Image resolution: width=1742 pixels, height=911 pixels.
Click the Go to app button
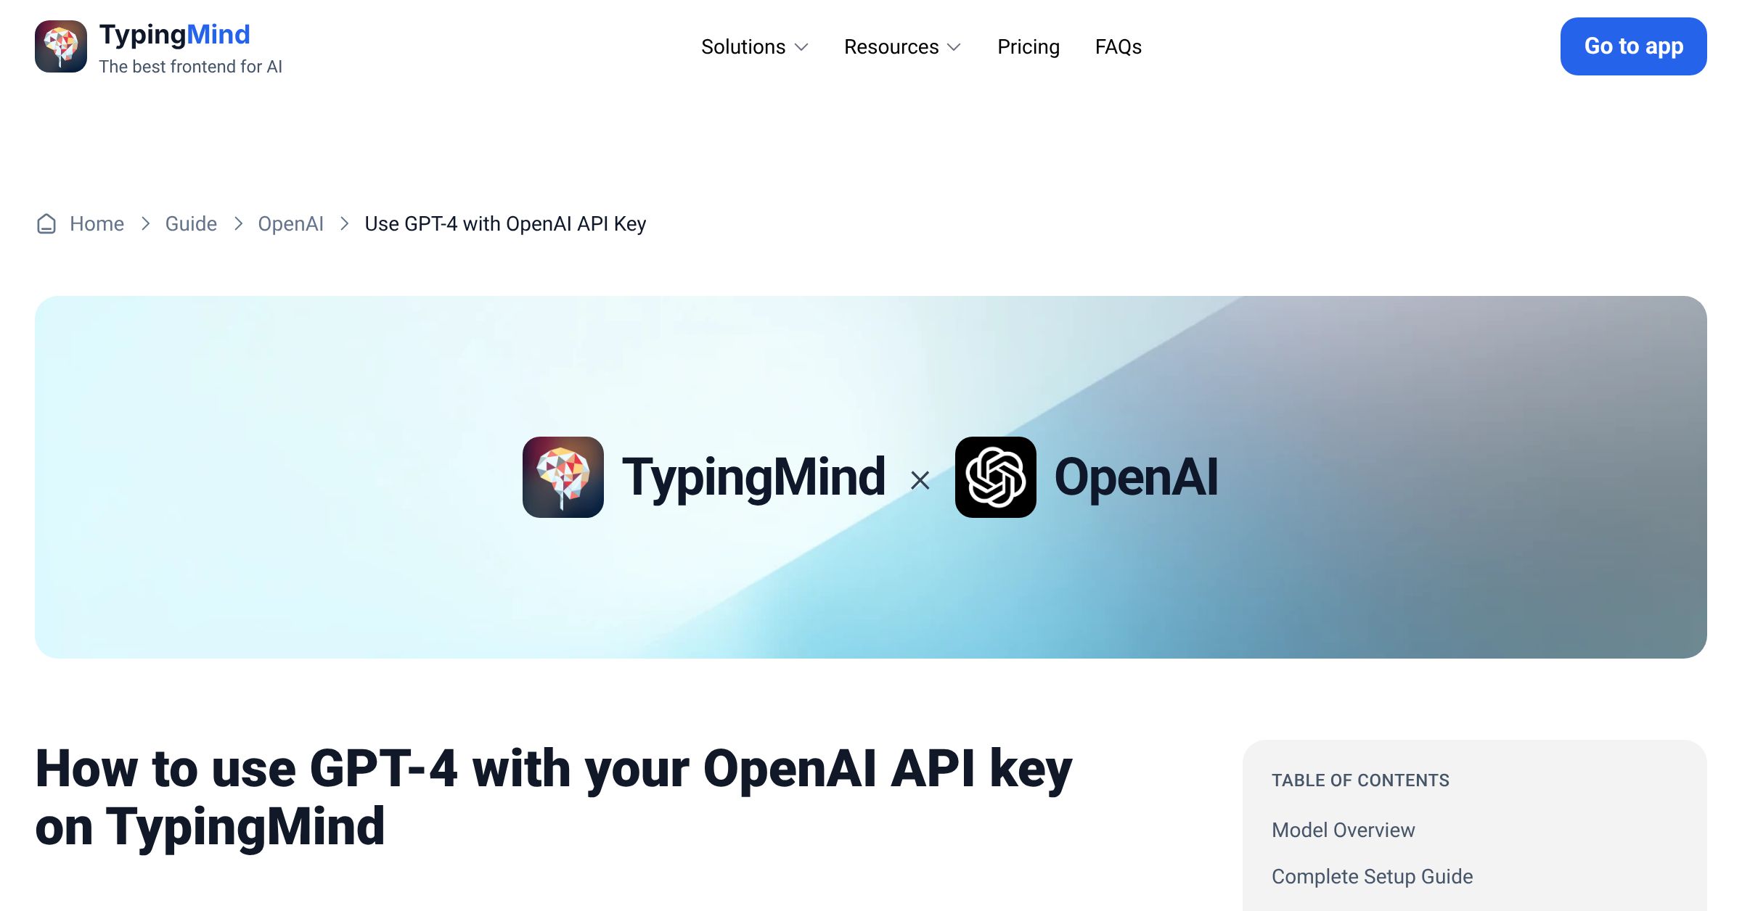tap(1634, 46)
